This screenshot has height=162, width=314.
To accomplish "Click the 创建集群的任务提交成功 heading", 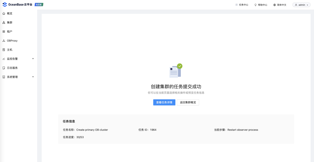I will [x=176, y=87].
